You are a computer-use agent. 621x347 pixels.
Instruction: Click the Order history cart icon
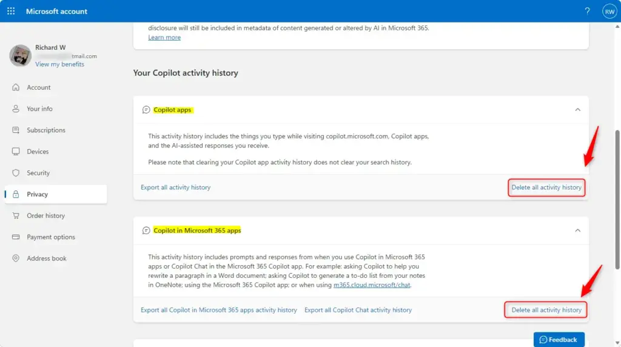16,215
